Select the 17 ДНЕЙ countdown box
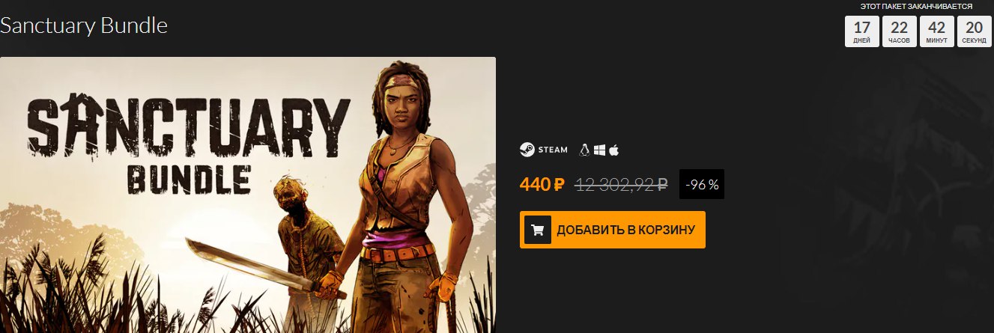This screenshot has height=333, width=994. coord(861,31)
